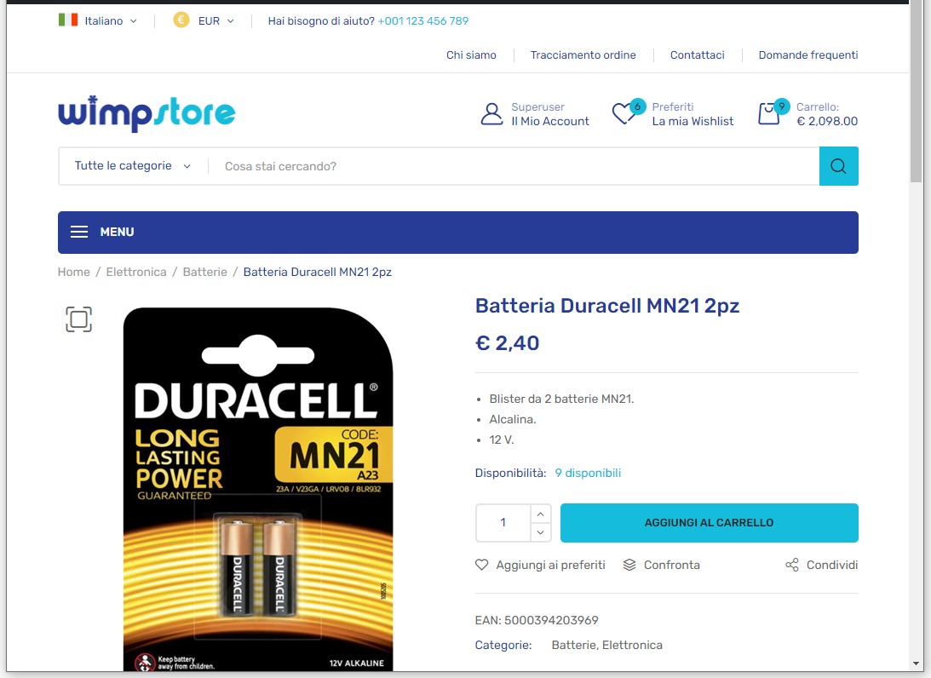Open the Contattaci link
Viewport: 931px width, 678px height.
tap(697, 55)
